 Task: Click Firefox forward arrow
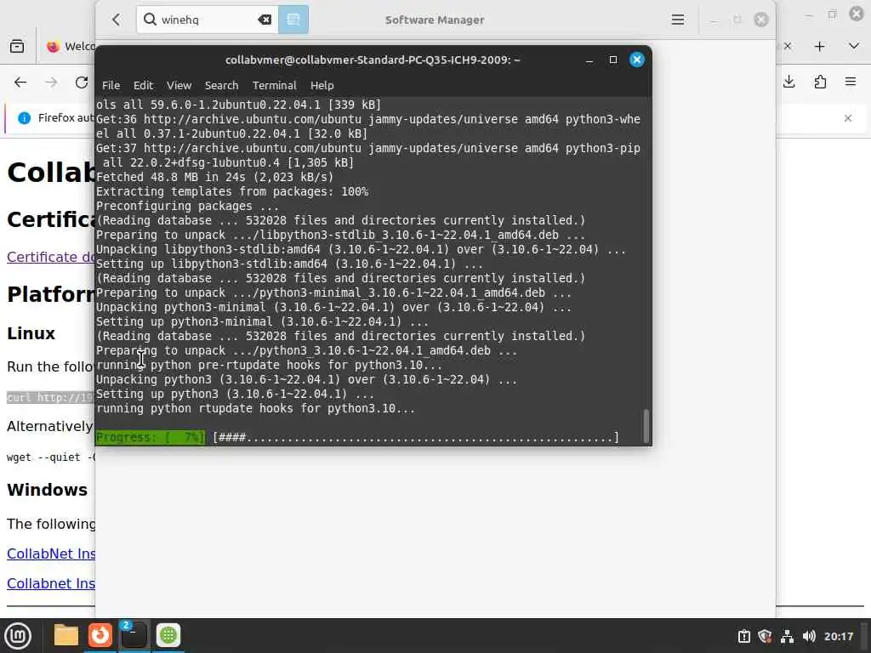coord(51,82)
